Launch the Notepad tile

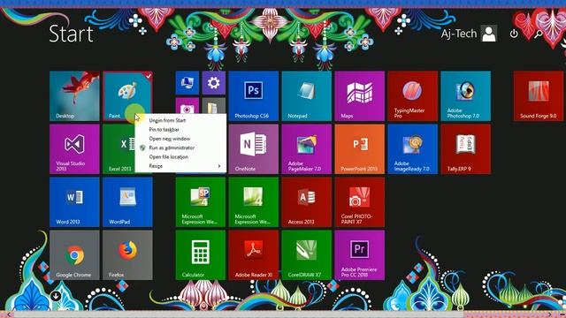307,96
